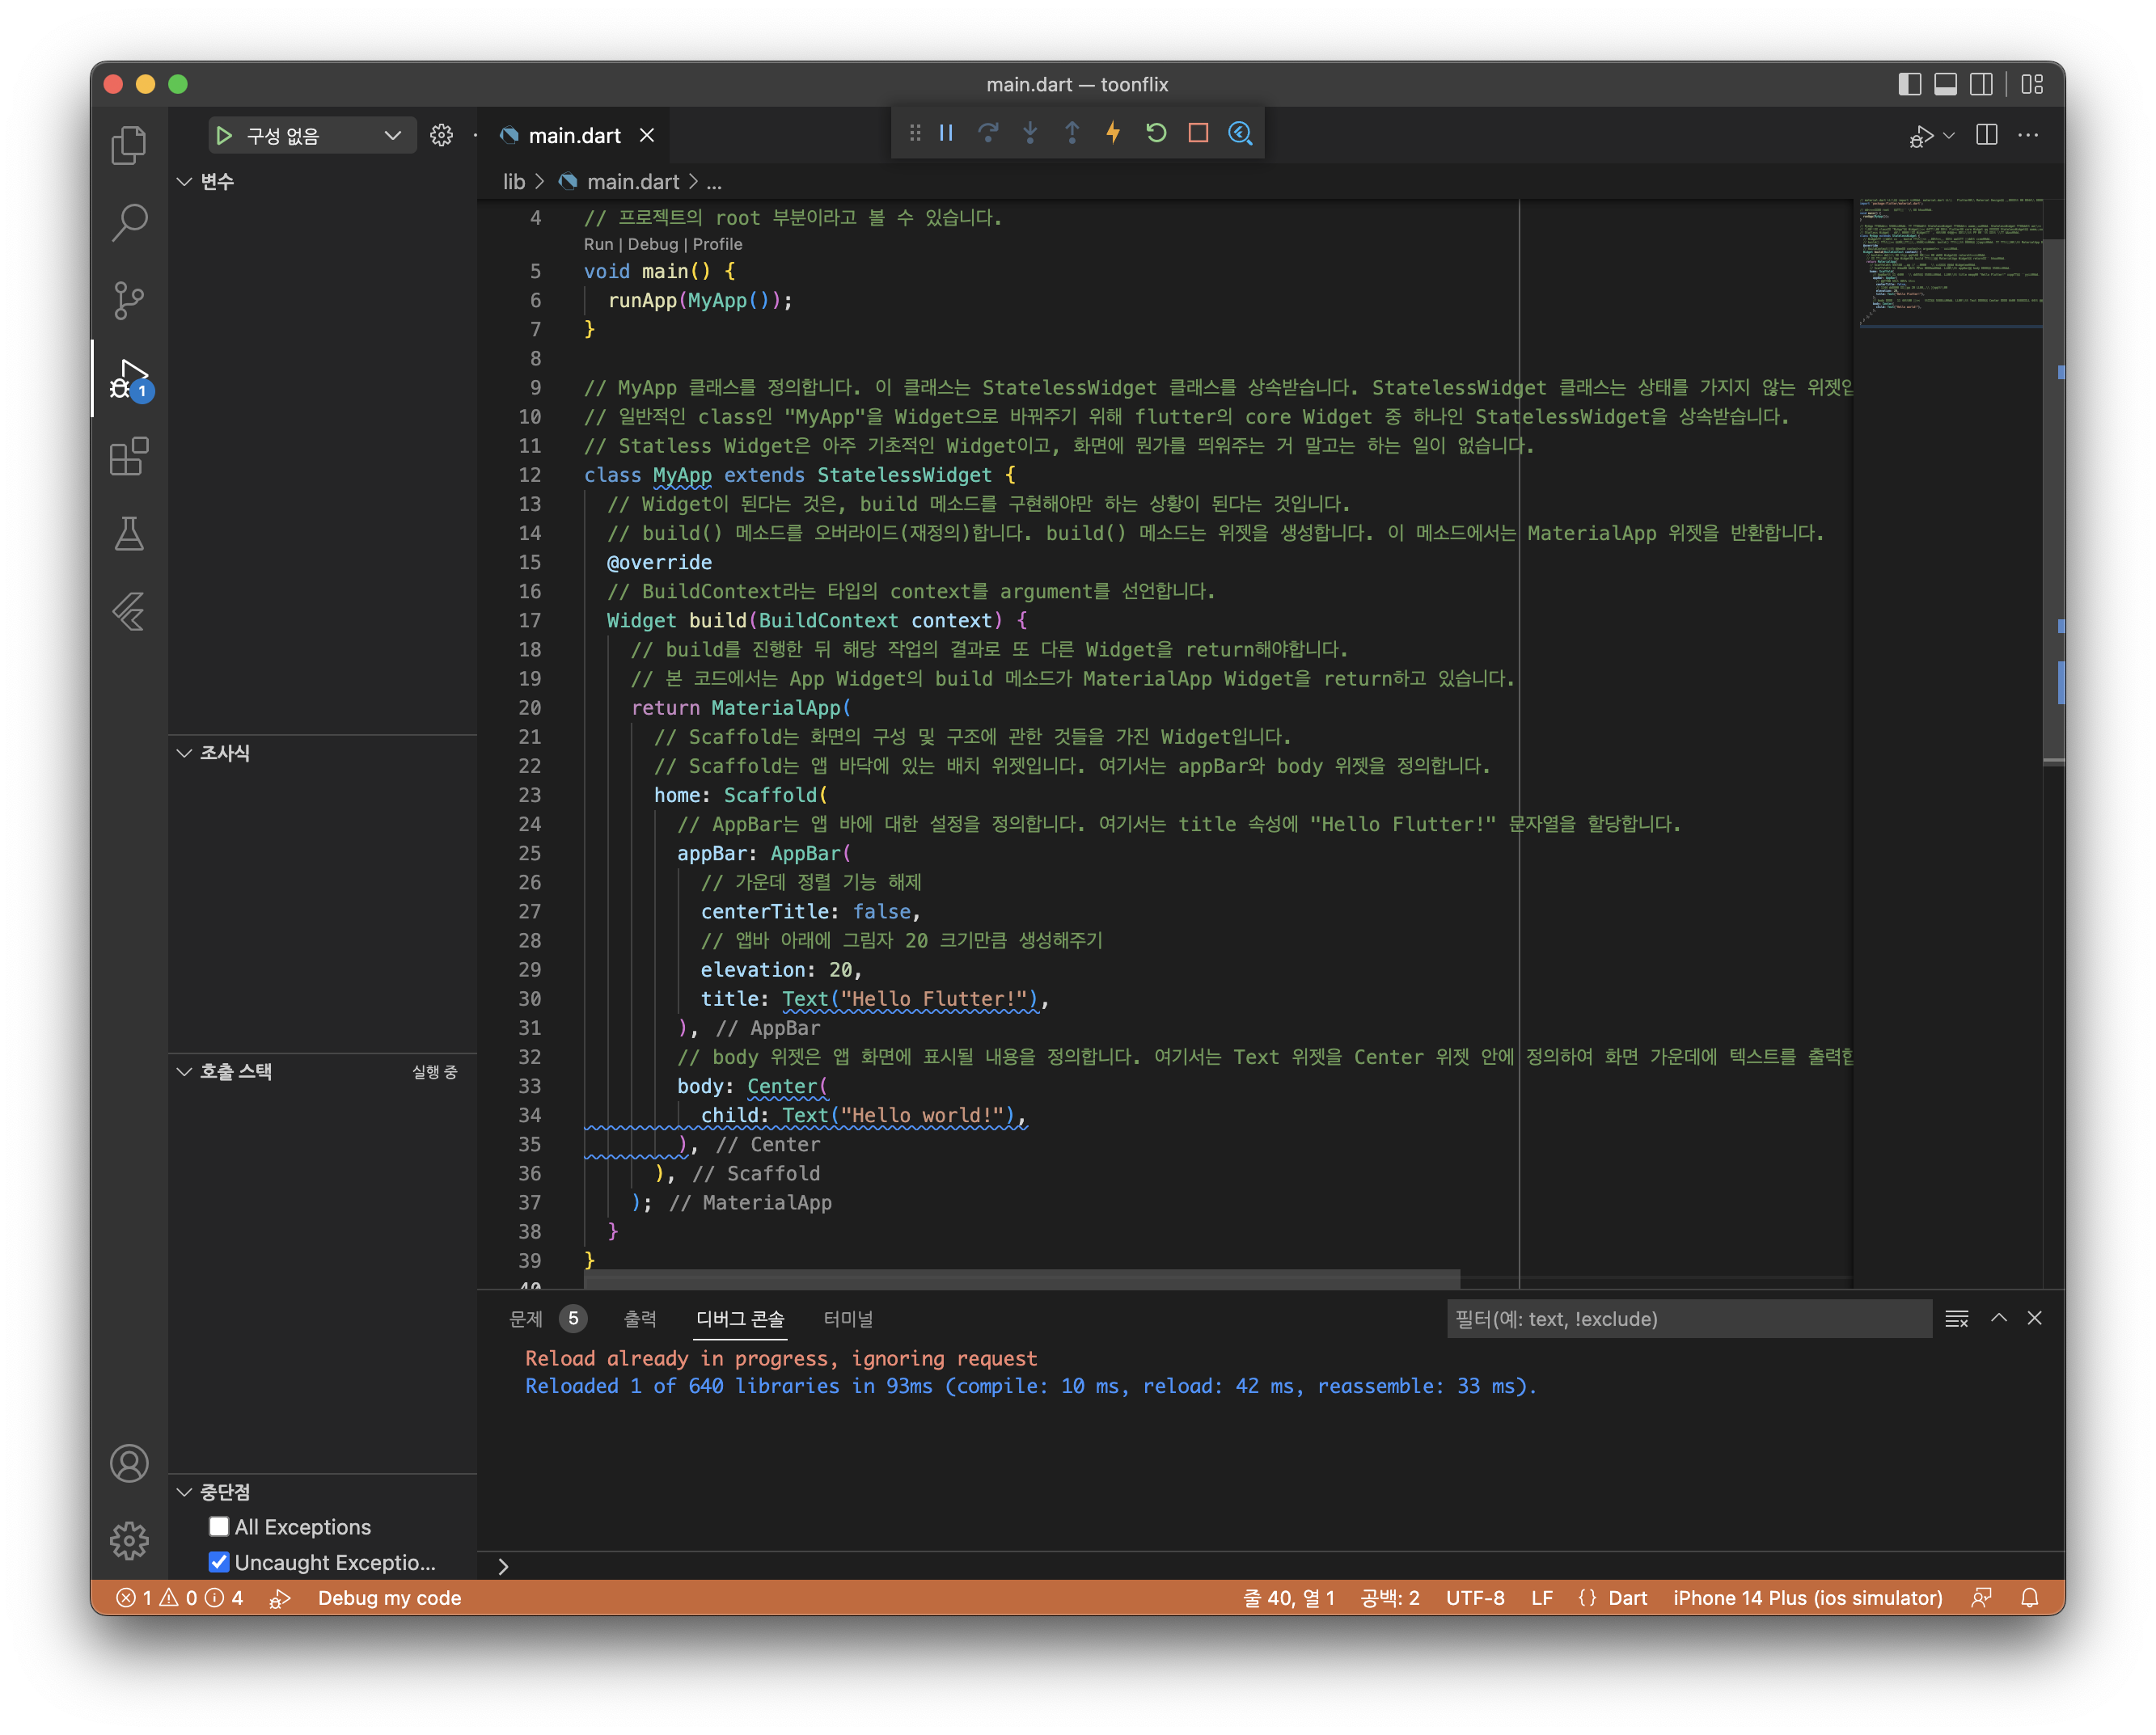The image size is (2156, 1735).
Task: Collapse the 중단점 section
Action: click(184, 1491)
